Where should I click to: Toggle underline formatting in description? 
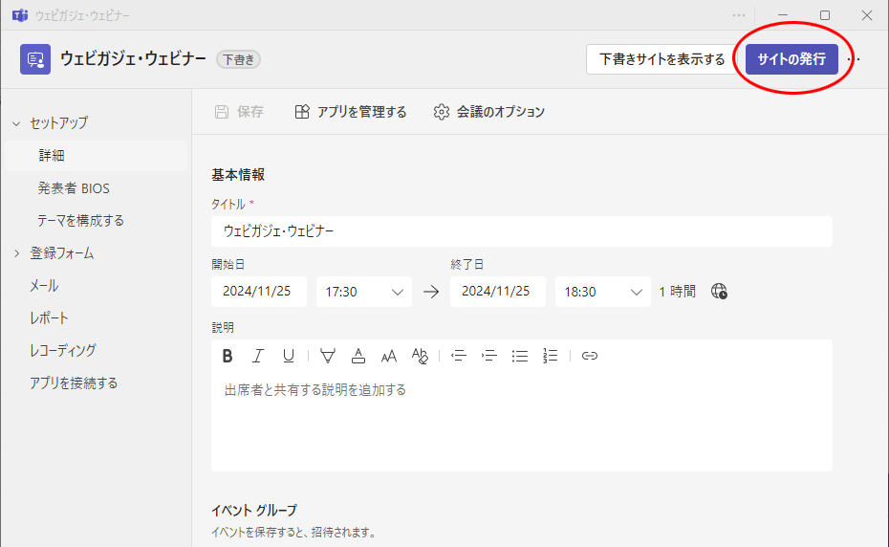(x=288, y=356)
